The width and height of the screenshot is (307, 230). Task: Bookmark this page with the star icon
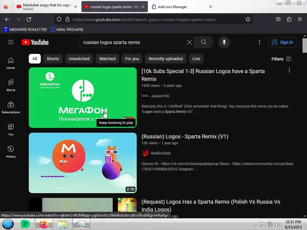coord(248,19)
